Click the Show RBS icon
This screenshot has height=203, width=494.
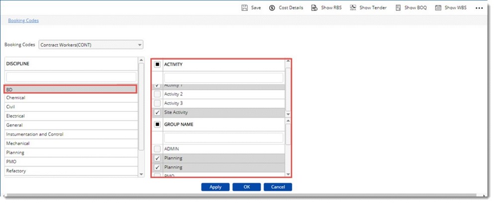[x=314, y=8]
